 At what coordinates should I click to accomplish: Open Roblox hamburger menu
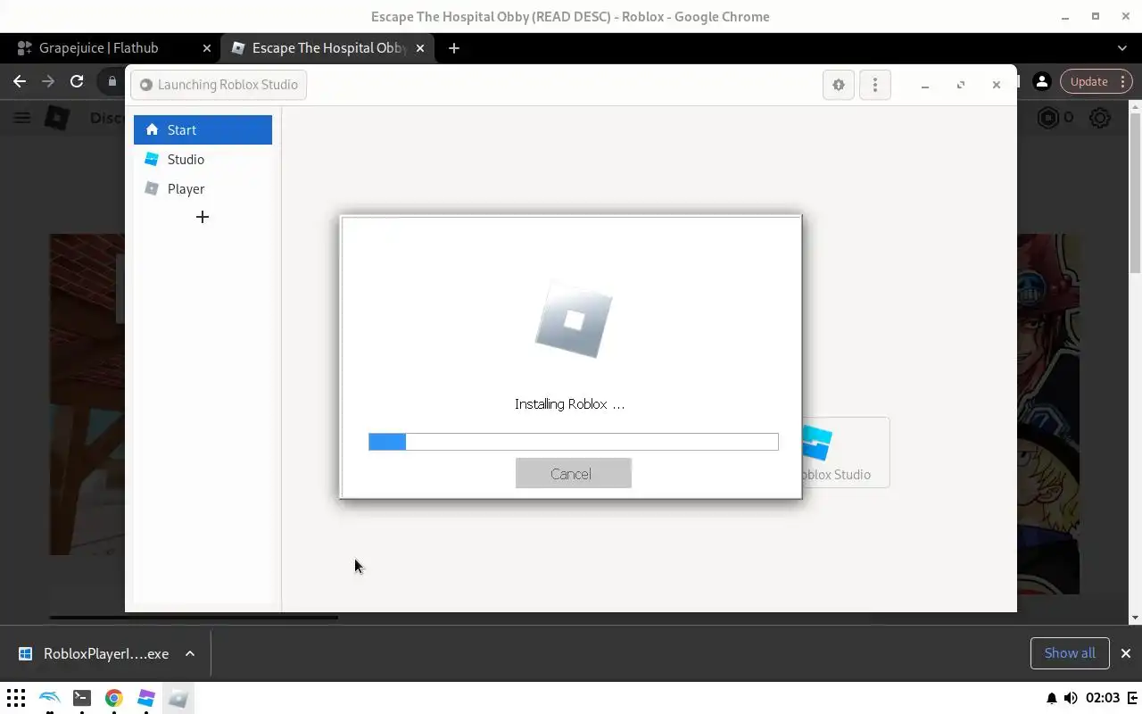22,118
